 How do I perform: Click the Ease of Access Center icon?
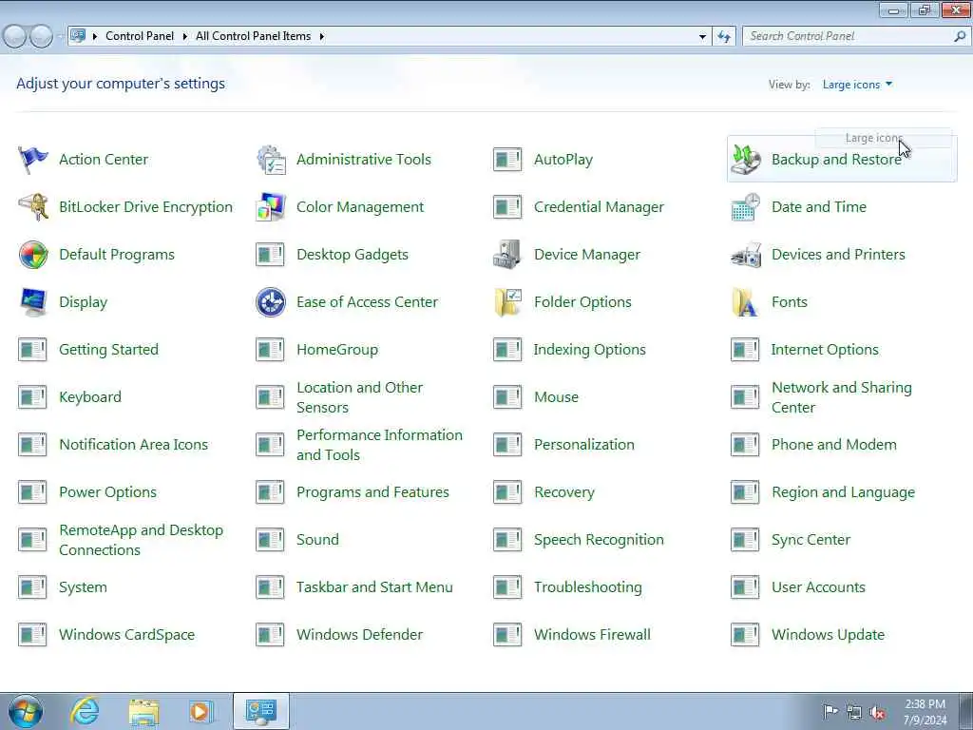tap(271, 302)
